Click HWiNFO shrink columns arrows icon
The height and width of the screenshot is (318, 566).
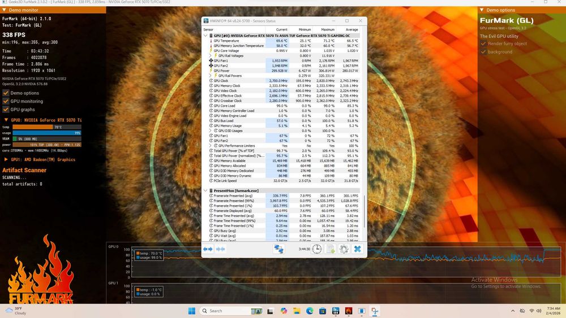click(221, 249)
